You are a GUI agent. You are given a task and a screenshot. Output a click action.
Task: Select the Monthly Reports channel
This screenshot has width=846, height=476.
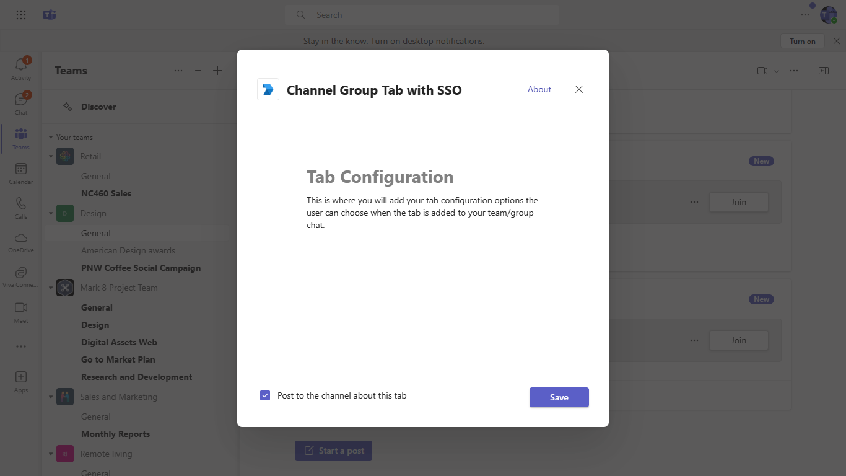pyautogui.click(x=115, y=434)
